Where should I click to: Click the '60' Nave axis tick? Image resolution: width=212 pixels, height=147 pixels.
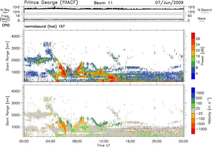click(x=189, y=16)
